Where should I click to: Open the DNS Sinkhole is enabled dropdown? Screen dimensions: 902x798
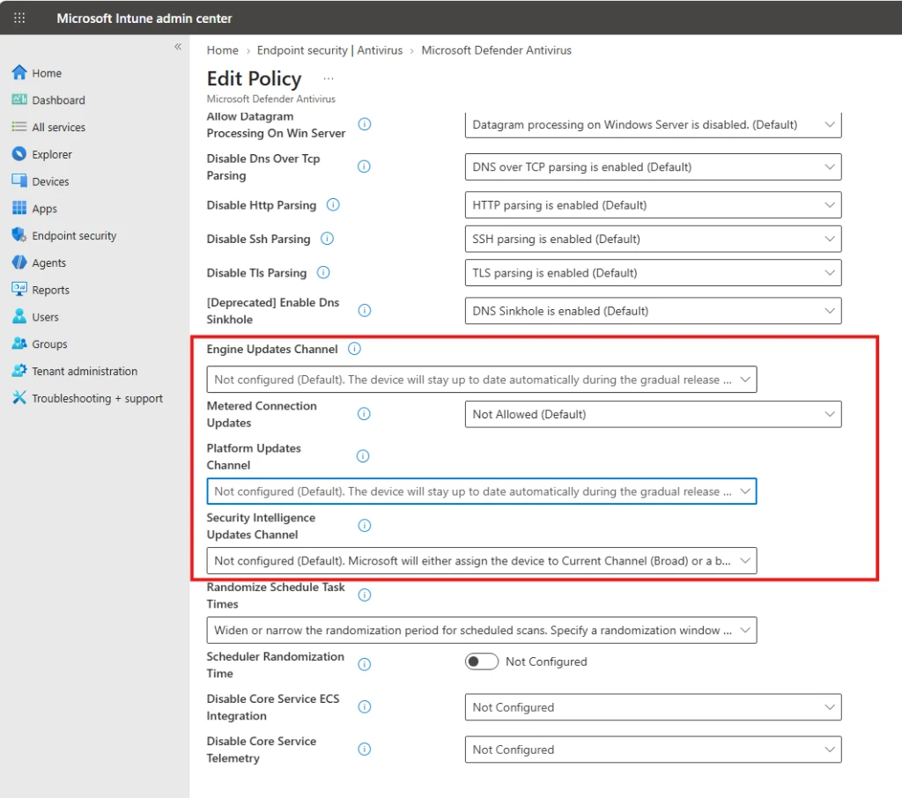point(653,311)
